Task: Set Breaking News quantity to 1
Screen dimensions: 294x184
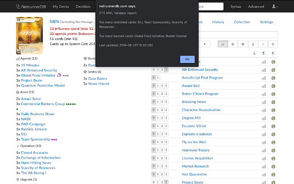Action: [158, 102]
